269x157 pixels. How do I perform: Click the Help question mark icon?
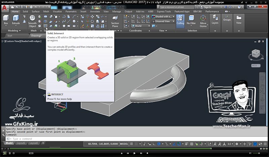tap(239, 7)
